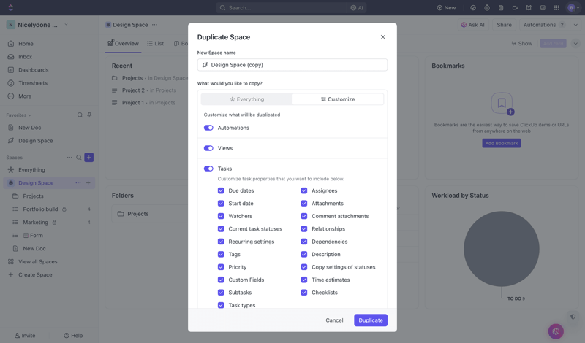
Task: Click the Add Bookmark button
Action: click(502, 143)
